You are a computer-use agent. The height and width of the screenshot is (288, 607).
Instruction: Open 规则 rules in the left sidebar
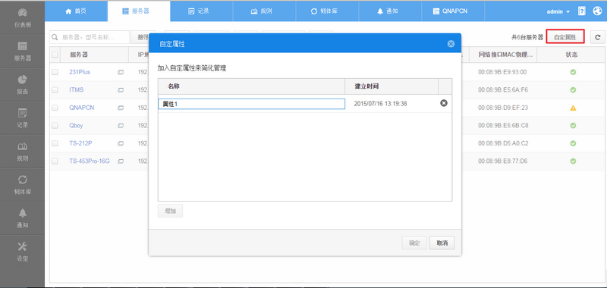click(23, 152)
